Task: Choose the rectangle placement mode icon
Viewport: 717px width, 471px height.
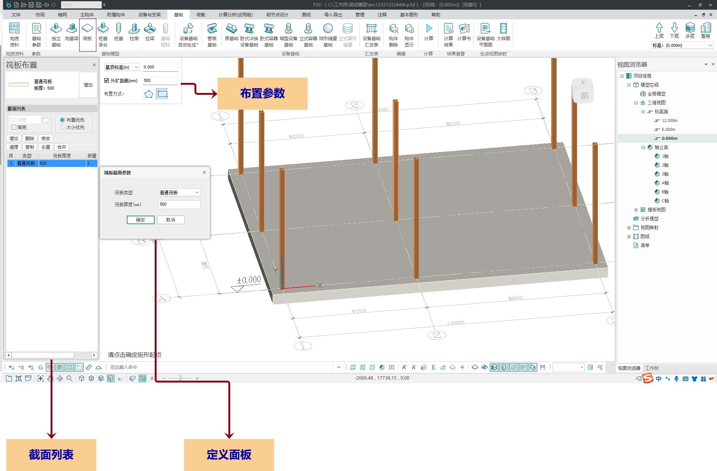Action: coord(162,94)
